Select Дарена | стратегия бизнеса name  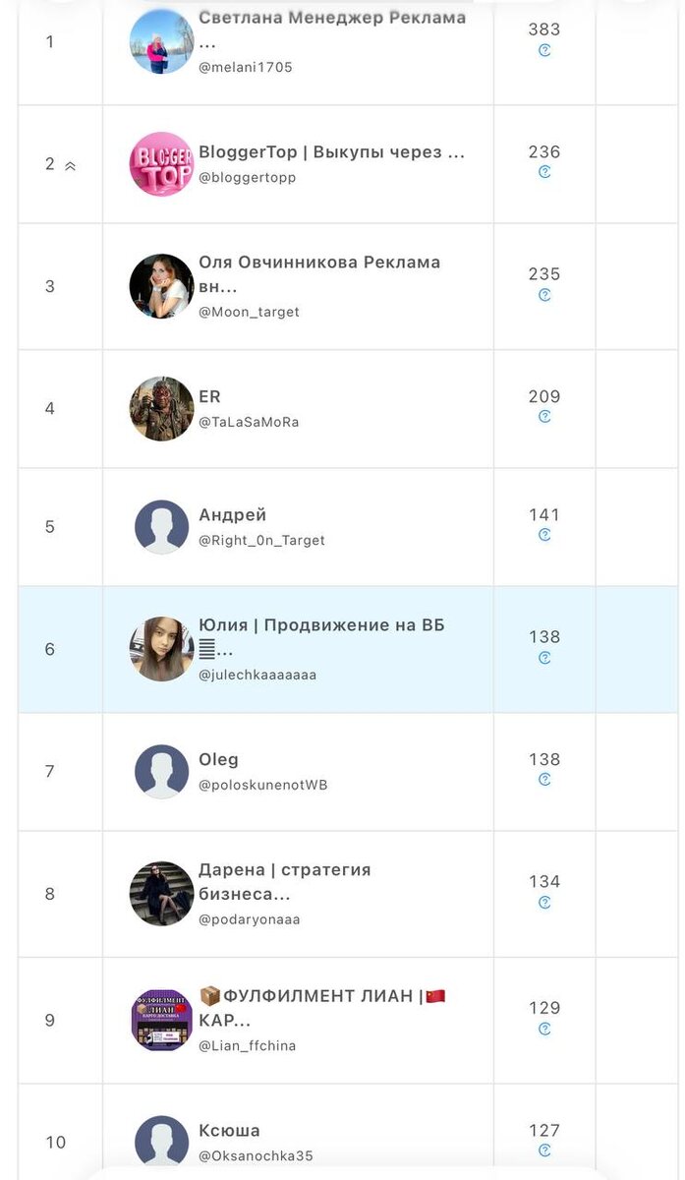pos(284,882)
